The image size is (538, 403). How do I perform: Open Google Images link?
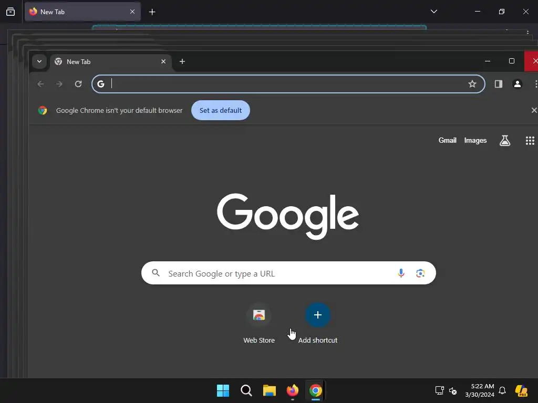coord(475,141)
